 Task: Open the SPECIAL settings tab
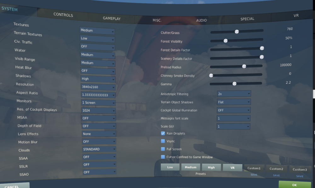click(247, 19)
